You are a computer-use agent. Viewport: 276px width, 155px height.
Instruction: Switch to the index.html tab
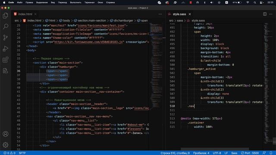click(x=25, y=14)
